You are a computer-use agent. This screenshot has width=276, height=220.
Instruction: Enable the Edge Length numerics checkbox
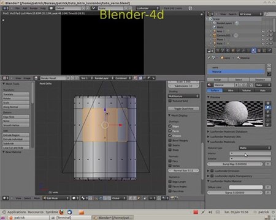pos(170,182)
